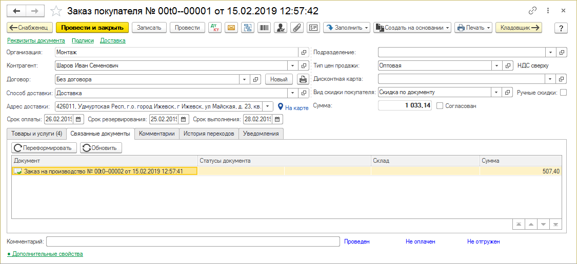Select Связанные документы tab
The width and height of the screenshot is (577, 264).
tap(100, 134)
